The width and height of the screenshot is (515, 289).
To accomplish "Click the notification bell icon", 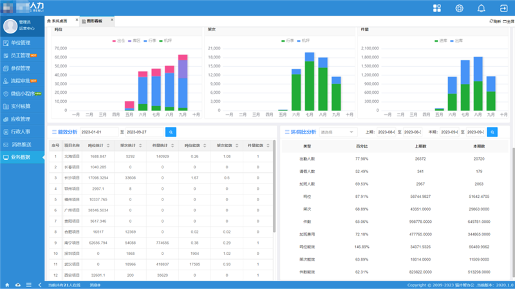I will (x=481, y=8).
